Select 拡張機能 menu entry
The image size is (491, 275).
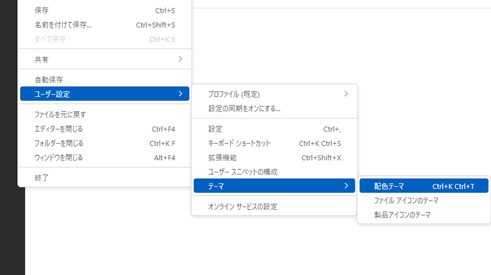[274, 158]
